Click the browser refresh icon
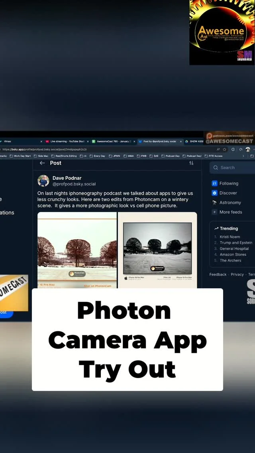The height and width of the screenshot is (453, 255). 233,150
